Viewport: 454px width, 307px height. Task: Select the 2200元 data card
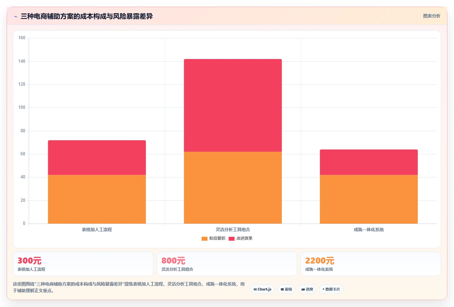pyautogui.click(x=371, y=264)
